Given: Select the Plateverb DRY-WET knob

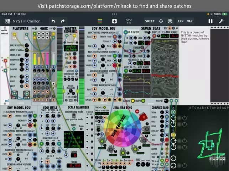Looking at the screenshot, I should pyautogui.click(x=22, y=76).
